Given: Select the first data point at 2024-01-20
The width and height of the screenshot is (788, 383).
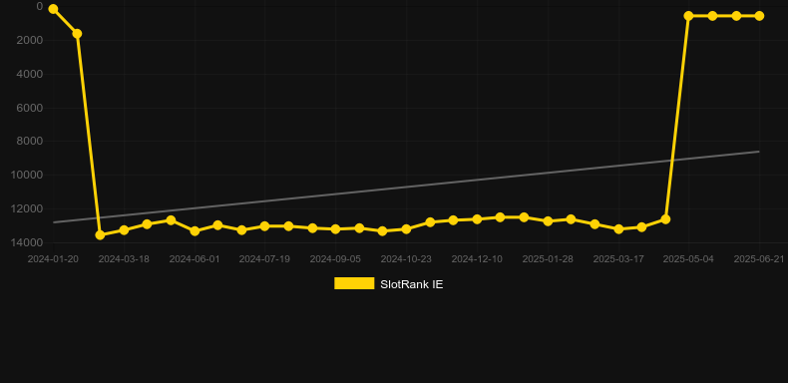Looking at the screenshot, I should [x=53, y=9].
